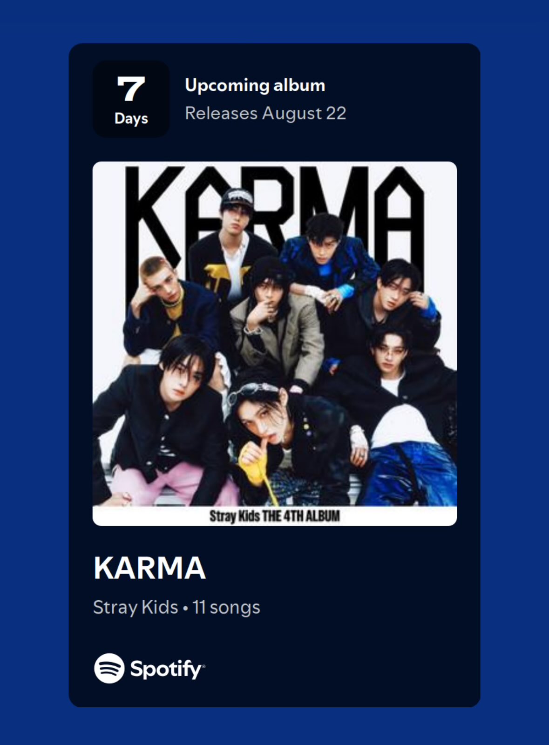
Task: Open the KARMA album cover artwork
Action: 275,344
